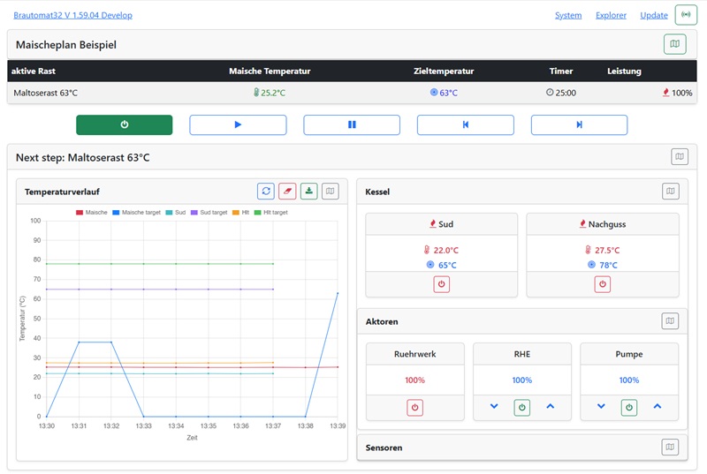The height and width of the screenshot is (474, 707).
Task: Open the map icon in Maischeplan Beispiel header
Action: [x=674, y=44]
